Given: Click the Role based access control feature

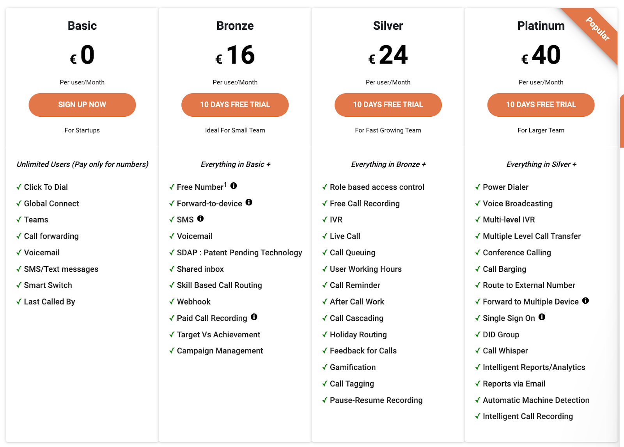Looking at the screenshot, I should click(x=377, y=187).
